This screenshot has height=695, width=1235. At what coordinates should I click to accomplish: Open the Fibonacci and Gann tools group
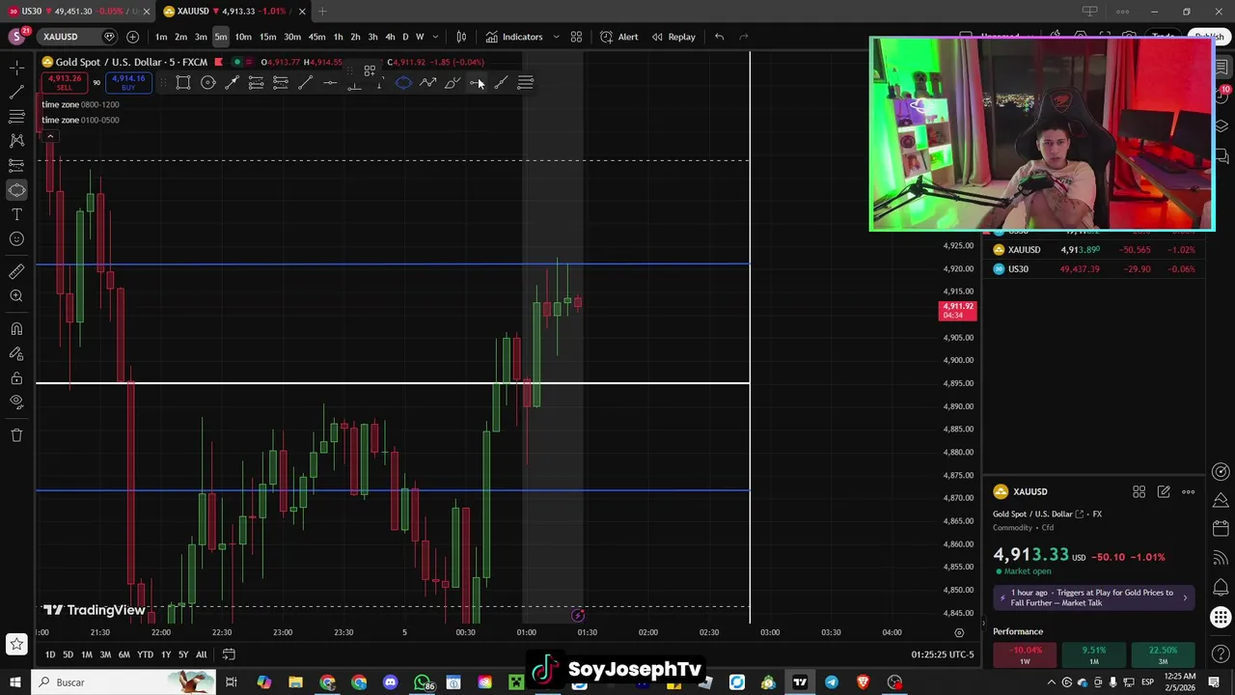(16, 116)
